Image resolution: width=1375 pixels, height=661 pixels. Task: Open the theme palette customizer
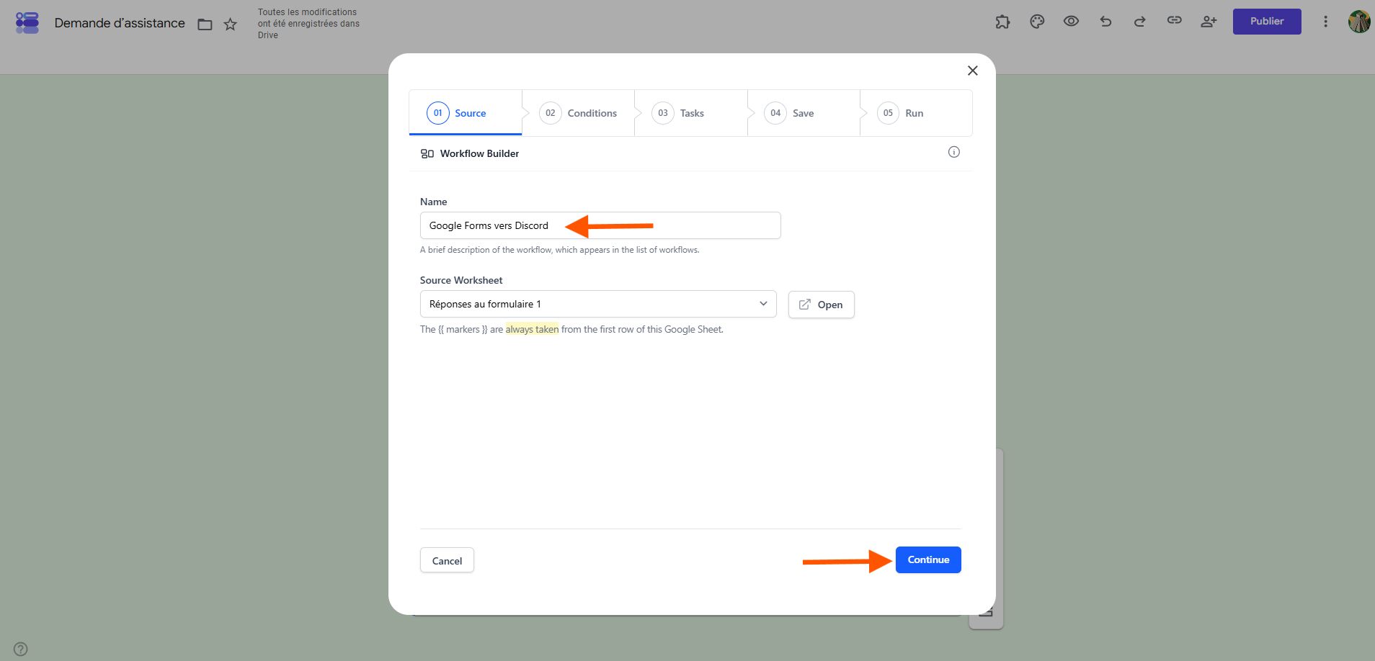coord(1037,22)
